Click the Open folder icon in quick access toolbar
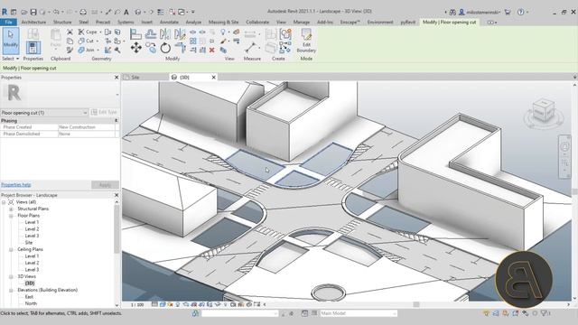This screenshot has height=325, width=578. [24, 12]
